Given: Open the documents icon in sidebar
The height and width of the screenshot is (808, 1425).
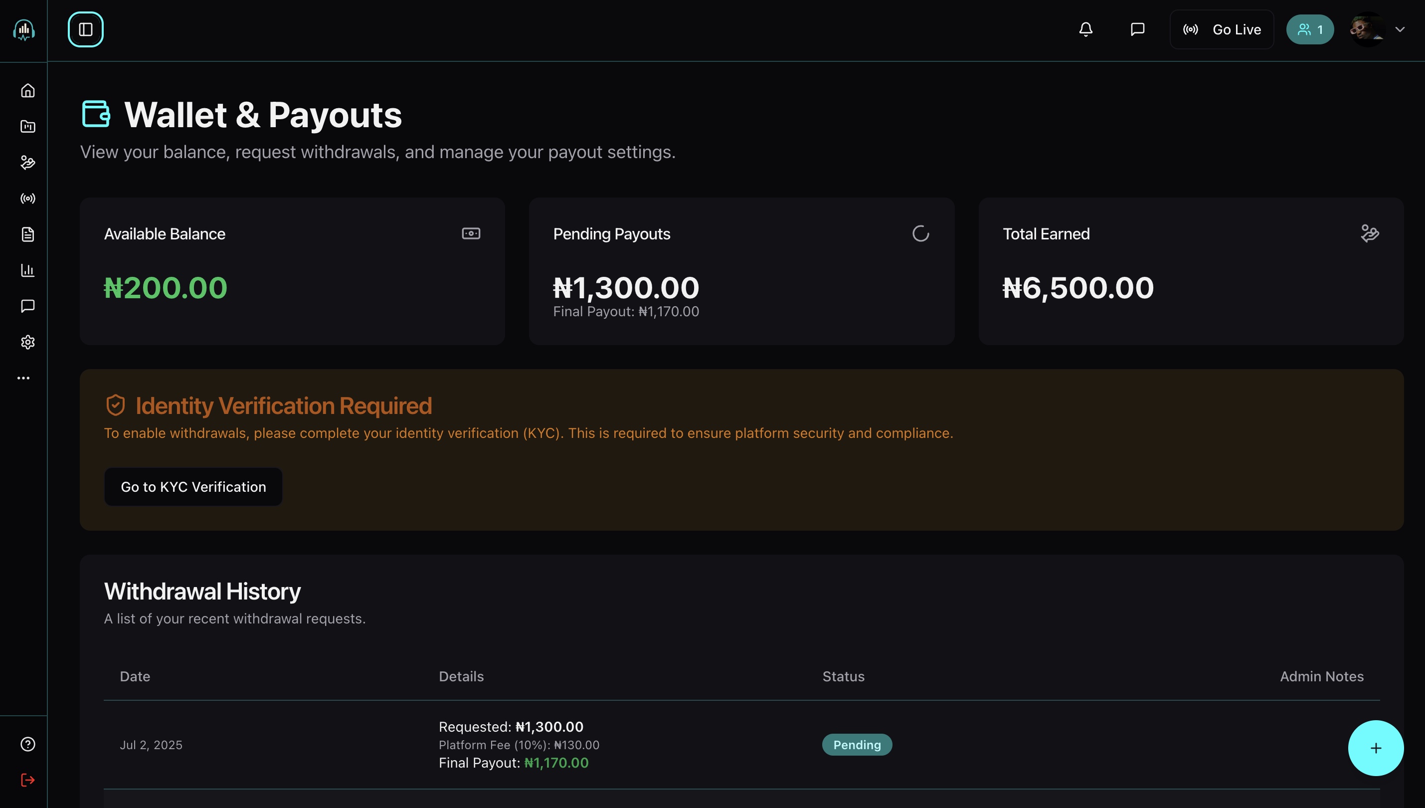Looking at the screenshot, I should [27, 234].
